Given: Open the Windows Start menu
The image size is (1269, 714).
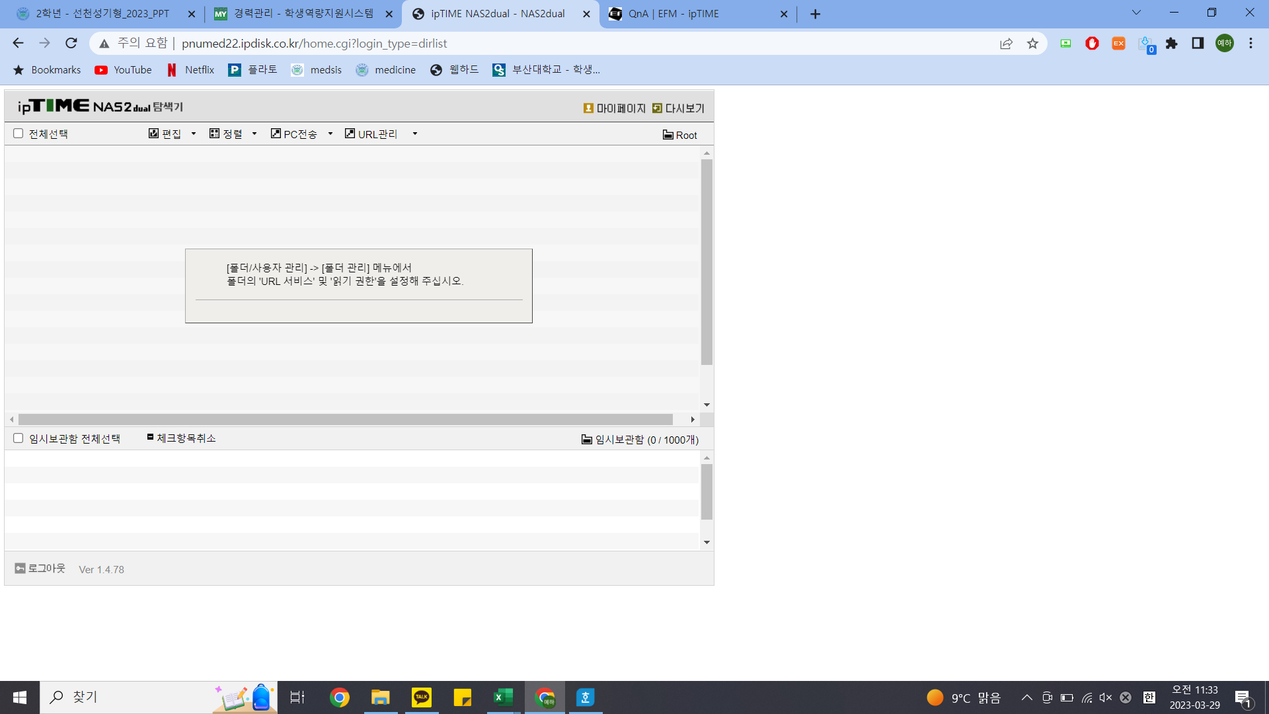Looking at the screenshot, I should click(x=20, y=697).
